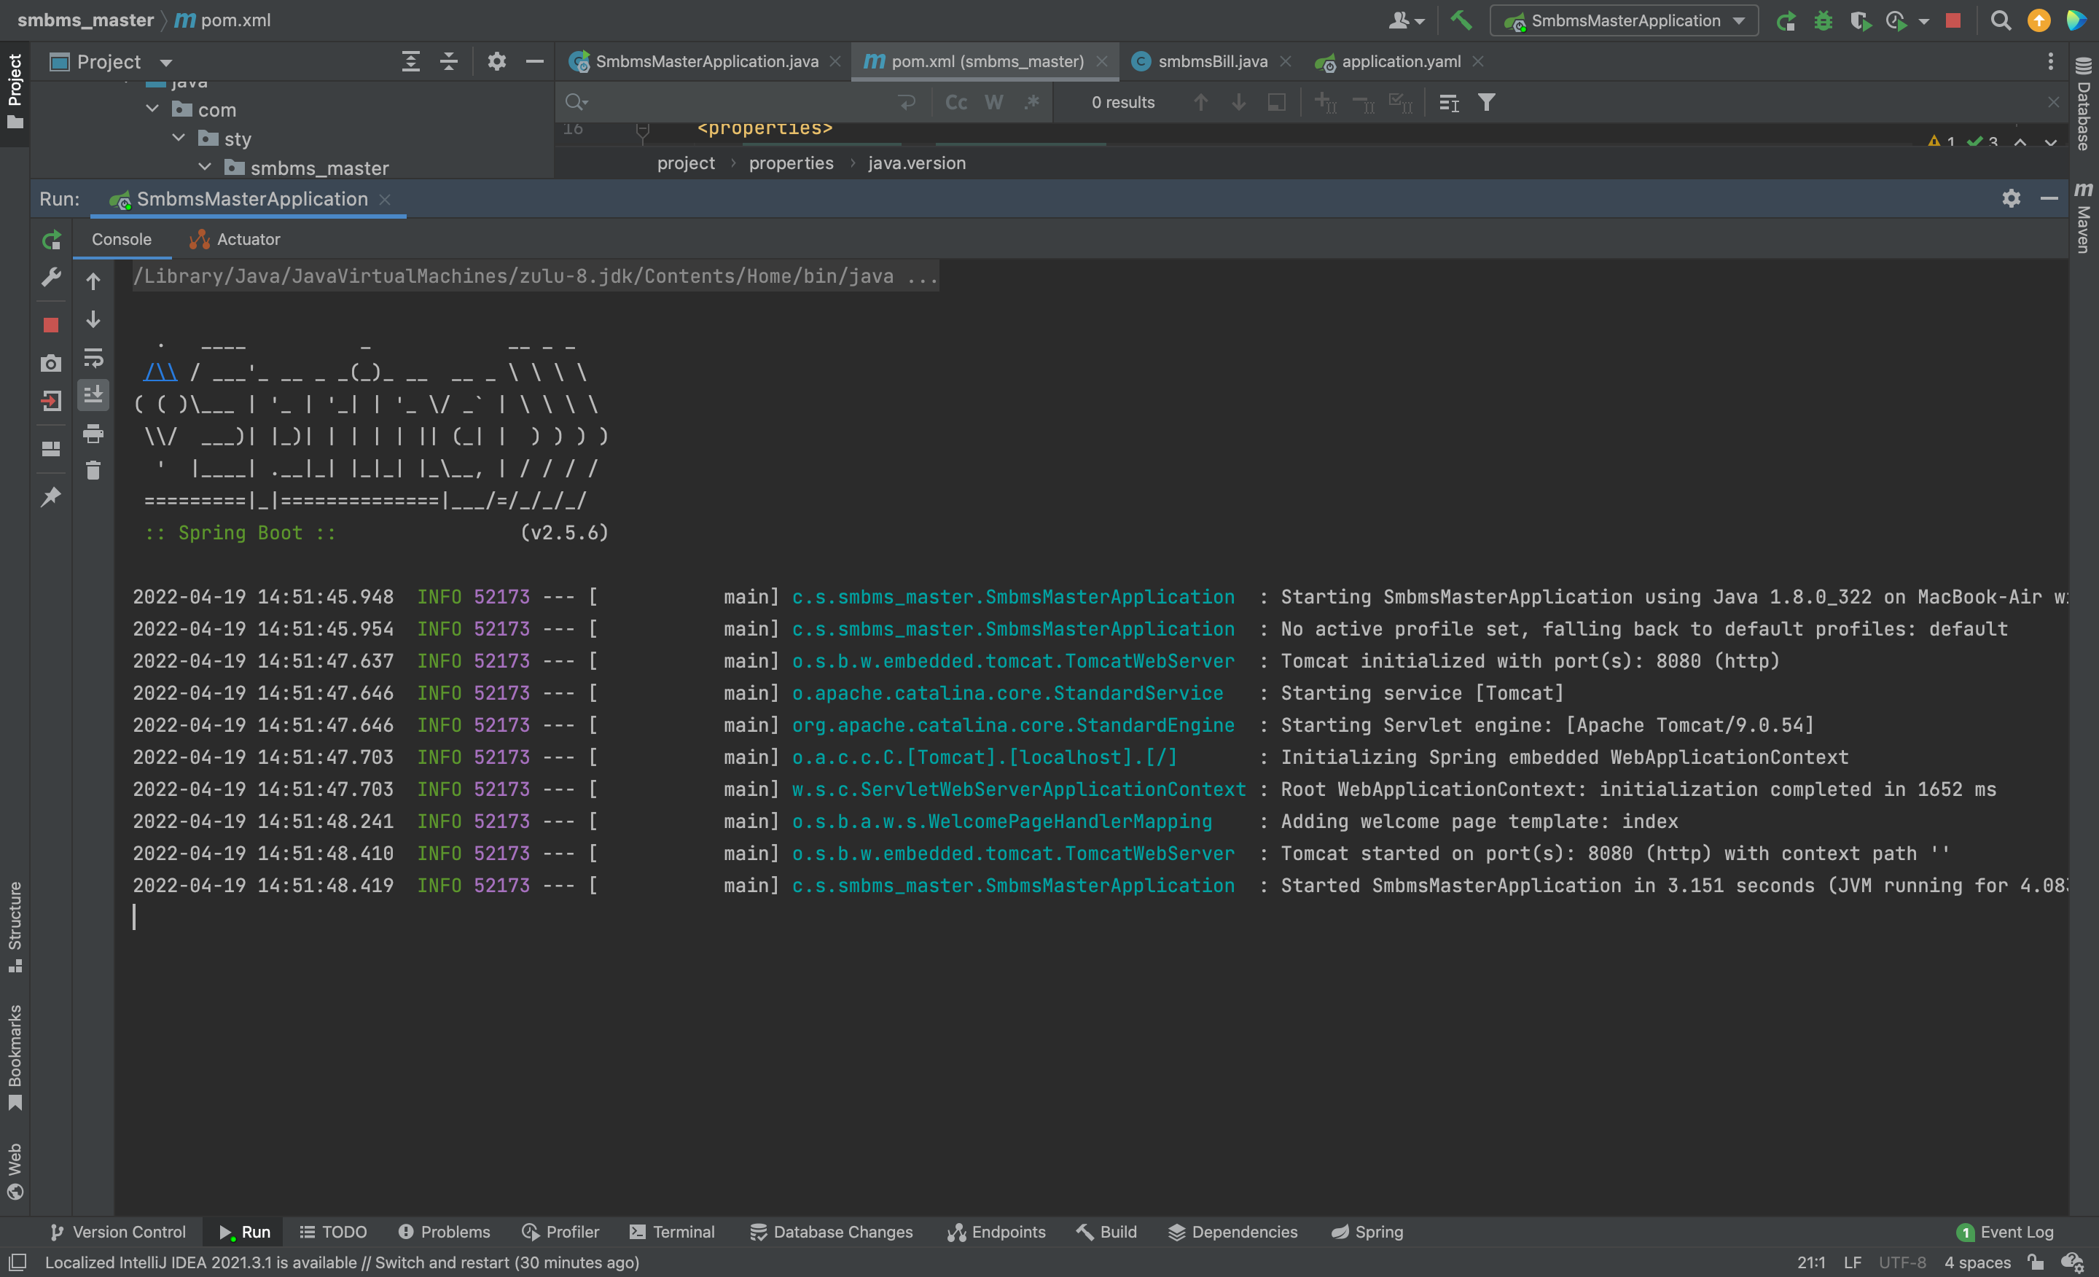This screenshot has width=2099, height=1277.
Task: Stop the running process in the Run panel
Action: tap(51, 324)
